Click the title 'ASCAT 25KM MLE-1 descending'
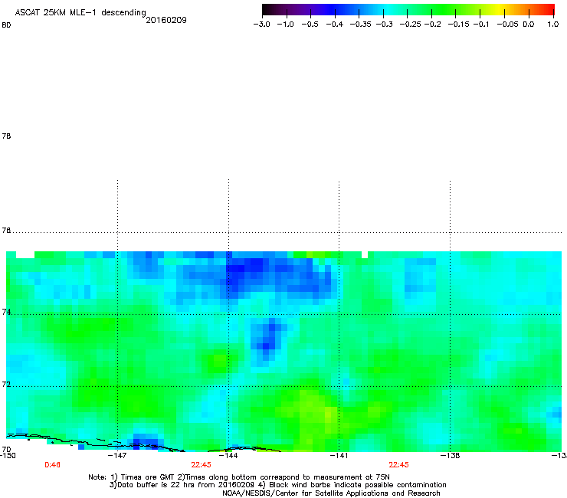567x498 pixels. (x=80, y=12)
